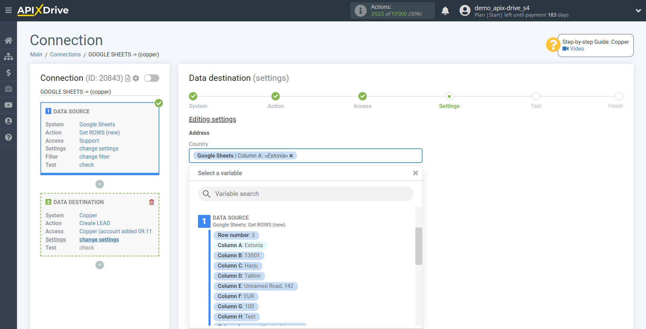Viewport: 646px width, 329px height.
Task: Open the Support access link
Action: pyautogui.click(x=89, y=141)
